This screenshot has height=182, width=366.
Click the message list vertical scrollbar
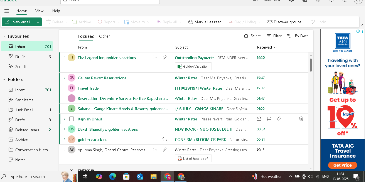coord(311,65)
